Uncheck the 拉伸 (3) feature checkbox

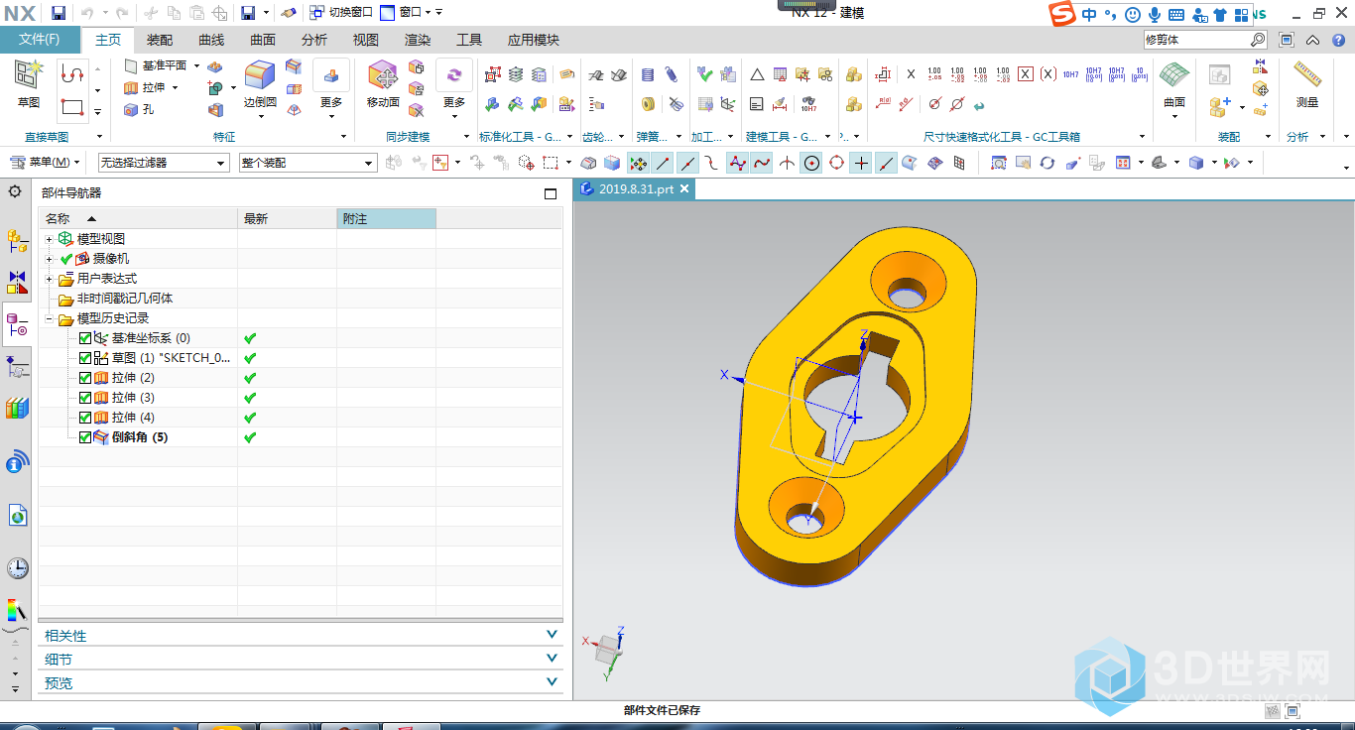85,398
